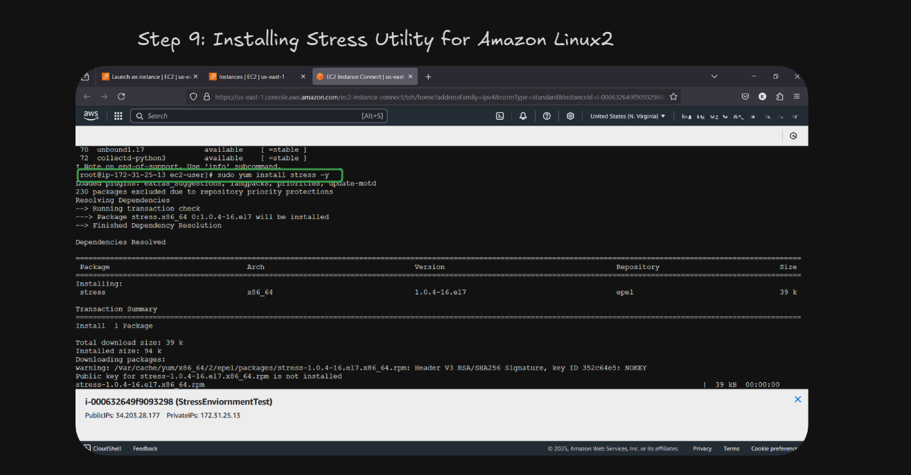Click the PublicIPs 34.203.28.177 text

pos(122,415)
